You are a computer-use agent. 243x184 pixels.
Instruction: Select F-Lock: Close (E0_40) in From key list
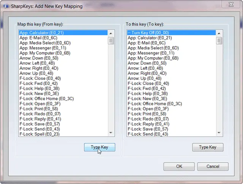pos(63,78)
